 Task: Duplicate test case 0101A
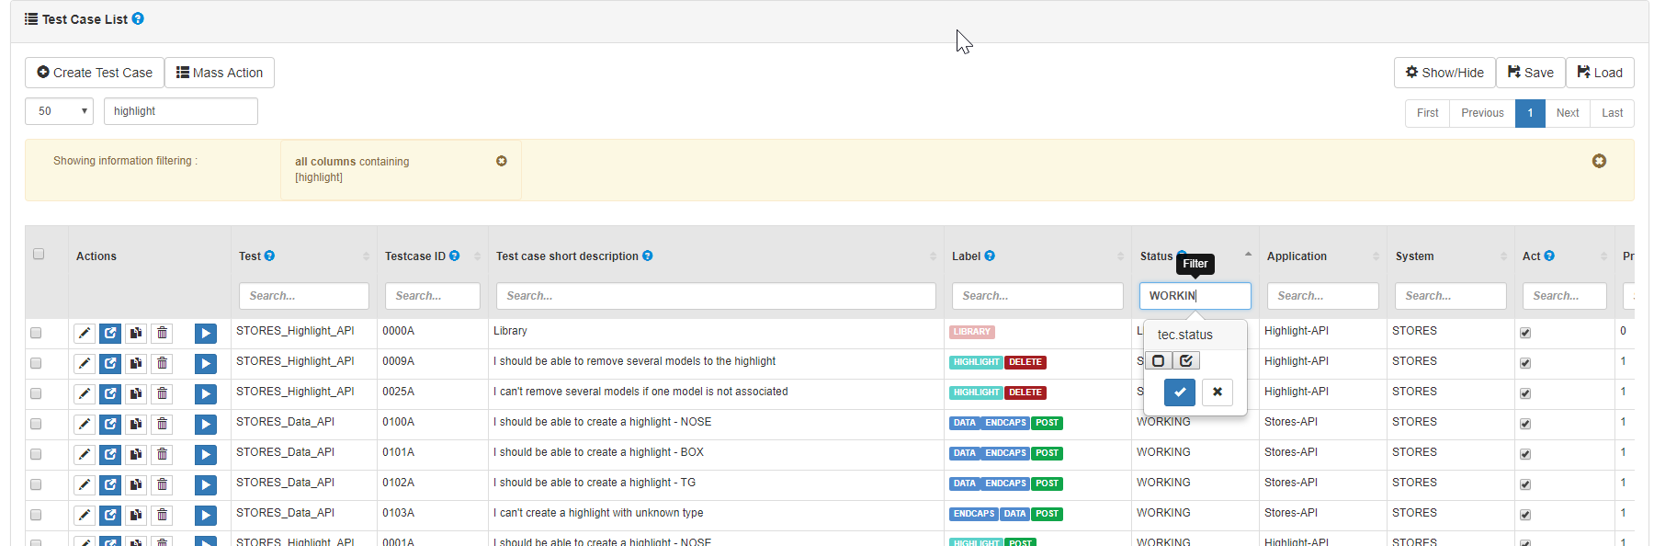(136, 454)
